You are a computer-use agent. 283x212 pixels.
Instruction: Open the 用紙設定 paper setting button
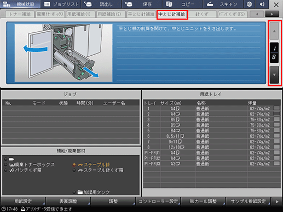[23, 201]
